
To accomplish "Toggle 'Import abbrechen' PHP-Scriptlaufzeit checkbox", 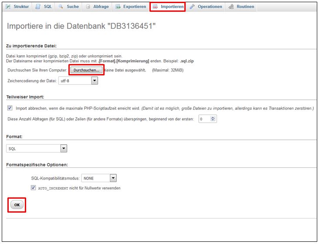I will [x=10, y=108].
